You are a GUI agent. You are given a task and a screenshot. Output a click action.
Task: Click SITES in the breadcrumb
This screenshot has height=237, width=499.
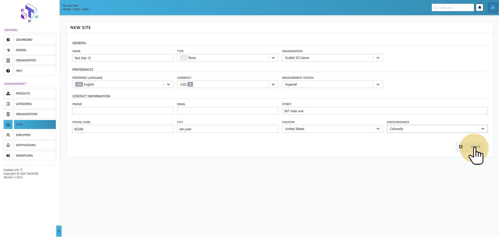77,9
